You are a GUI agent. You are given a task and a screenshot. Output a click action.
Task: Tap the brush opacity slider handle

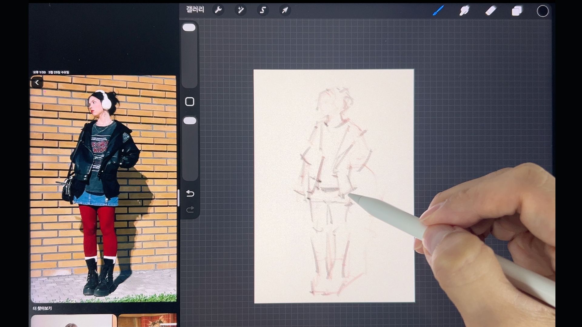pyautogui.click(x=190, y=121)
